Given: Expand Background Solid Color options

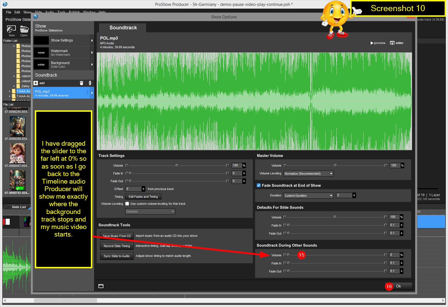Looking at the screenshot, I should pyautogui.click(x=92, y=64).
